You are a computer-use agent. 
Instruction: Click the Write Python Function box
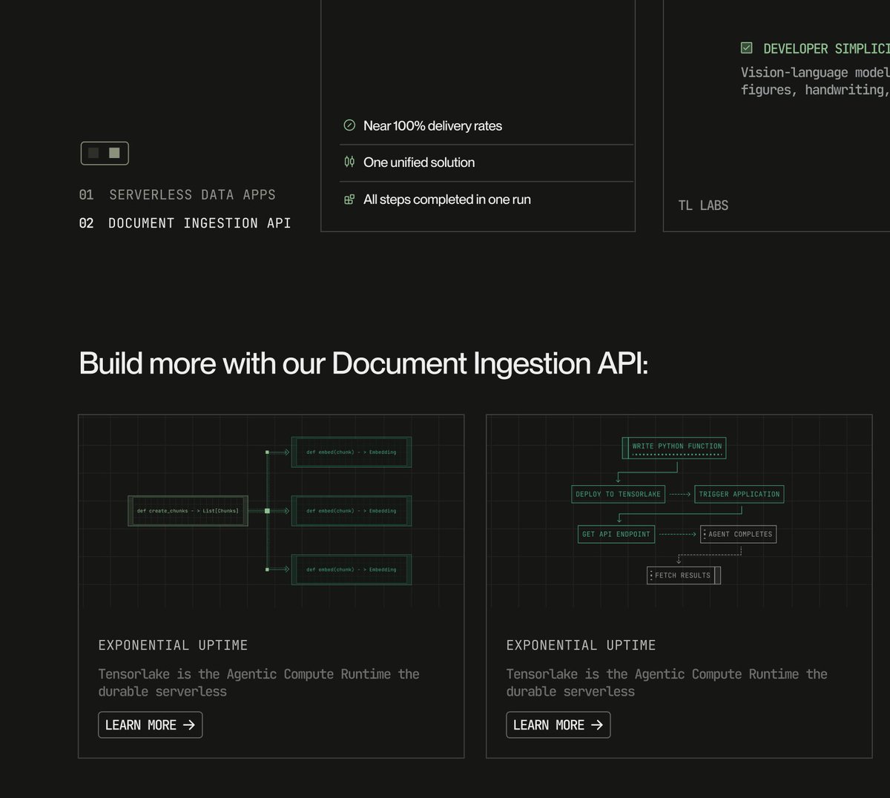[674, 448]
